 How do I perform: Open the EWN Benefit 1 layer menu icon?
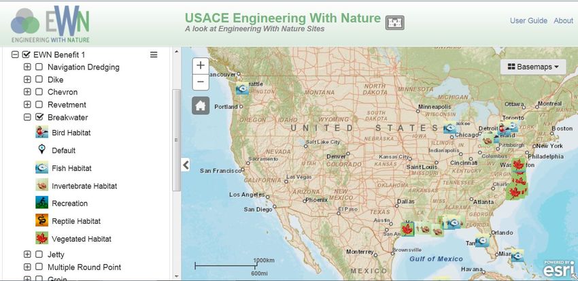pyautogui.click(x=154, y=54)
